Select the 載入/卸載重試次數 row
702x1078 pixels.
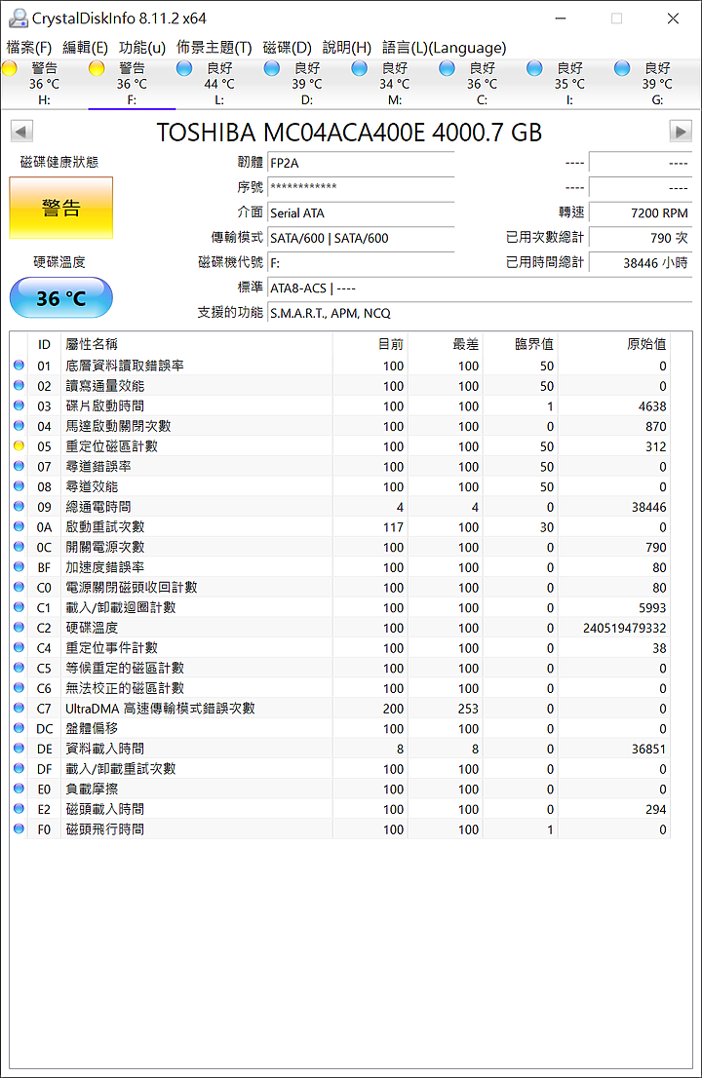(341, 769)
